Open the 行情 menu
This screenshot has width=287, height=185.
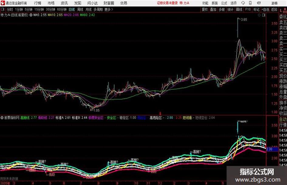(x=38, y=3)
